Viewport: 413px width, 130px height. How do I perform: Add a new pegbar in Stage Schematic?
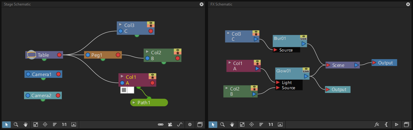coord(160,124)
